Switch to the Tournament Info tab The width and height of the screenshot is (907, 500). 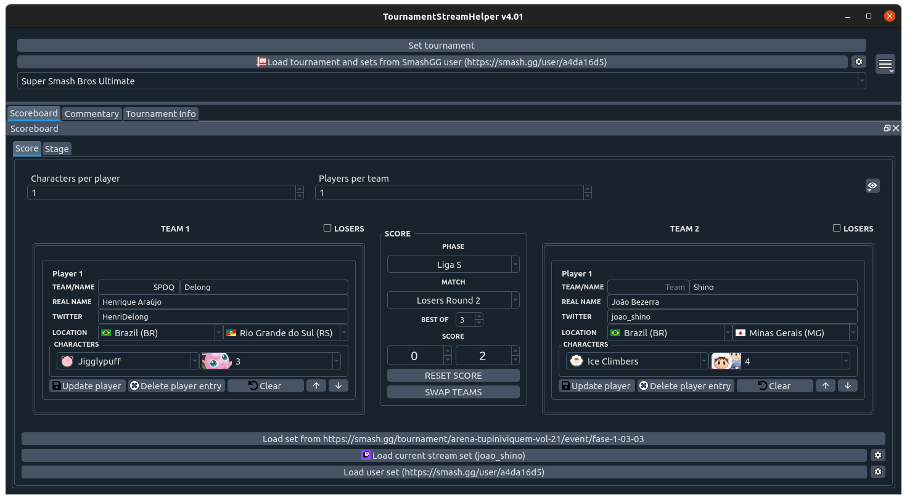[x=161, y=113]
